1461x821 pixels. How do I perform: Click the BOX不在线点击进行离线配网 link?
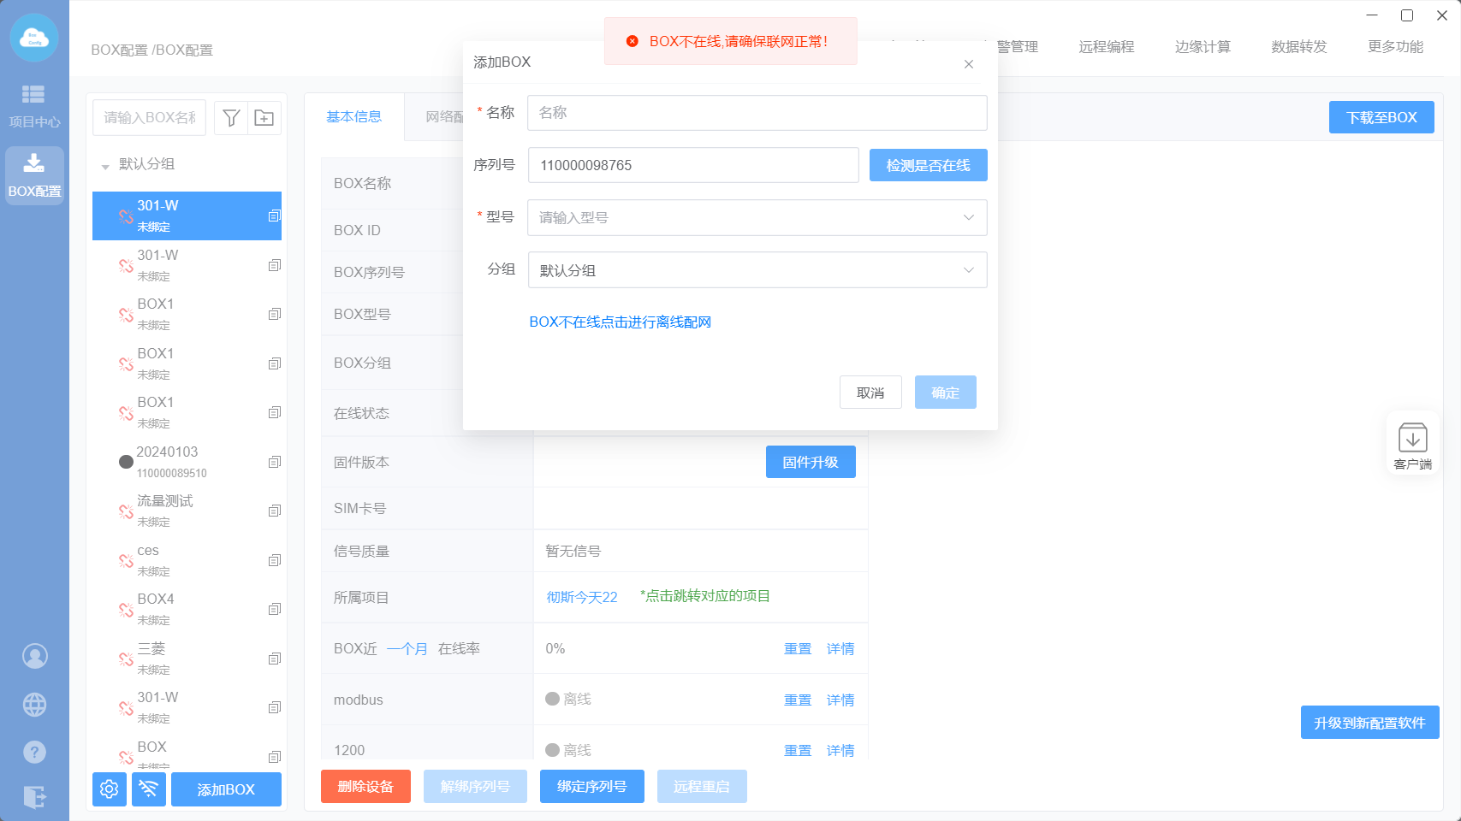click(620, 322)
